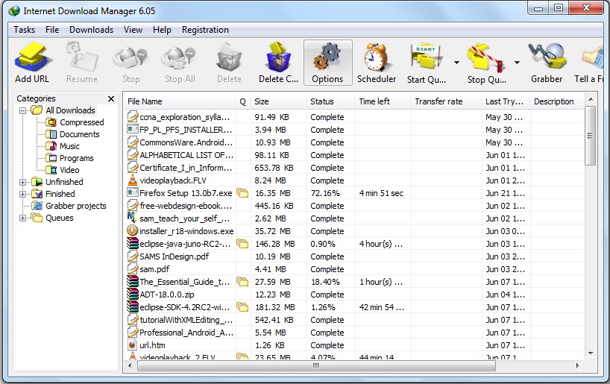Open the Scheduler alarm clock icon

376,57
